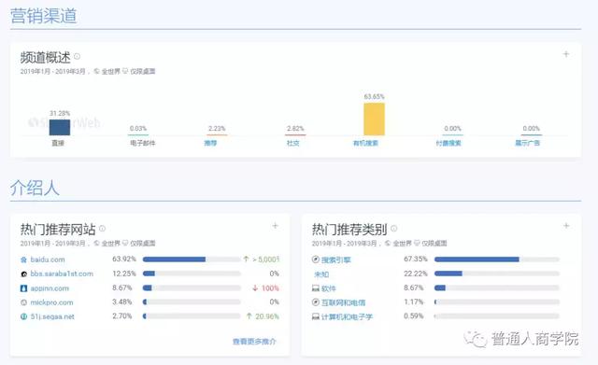The height and width of the screenshot is (365, 598).
Task: Click the 2.82% label above 社交
Action: tap(295, 129)
